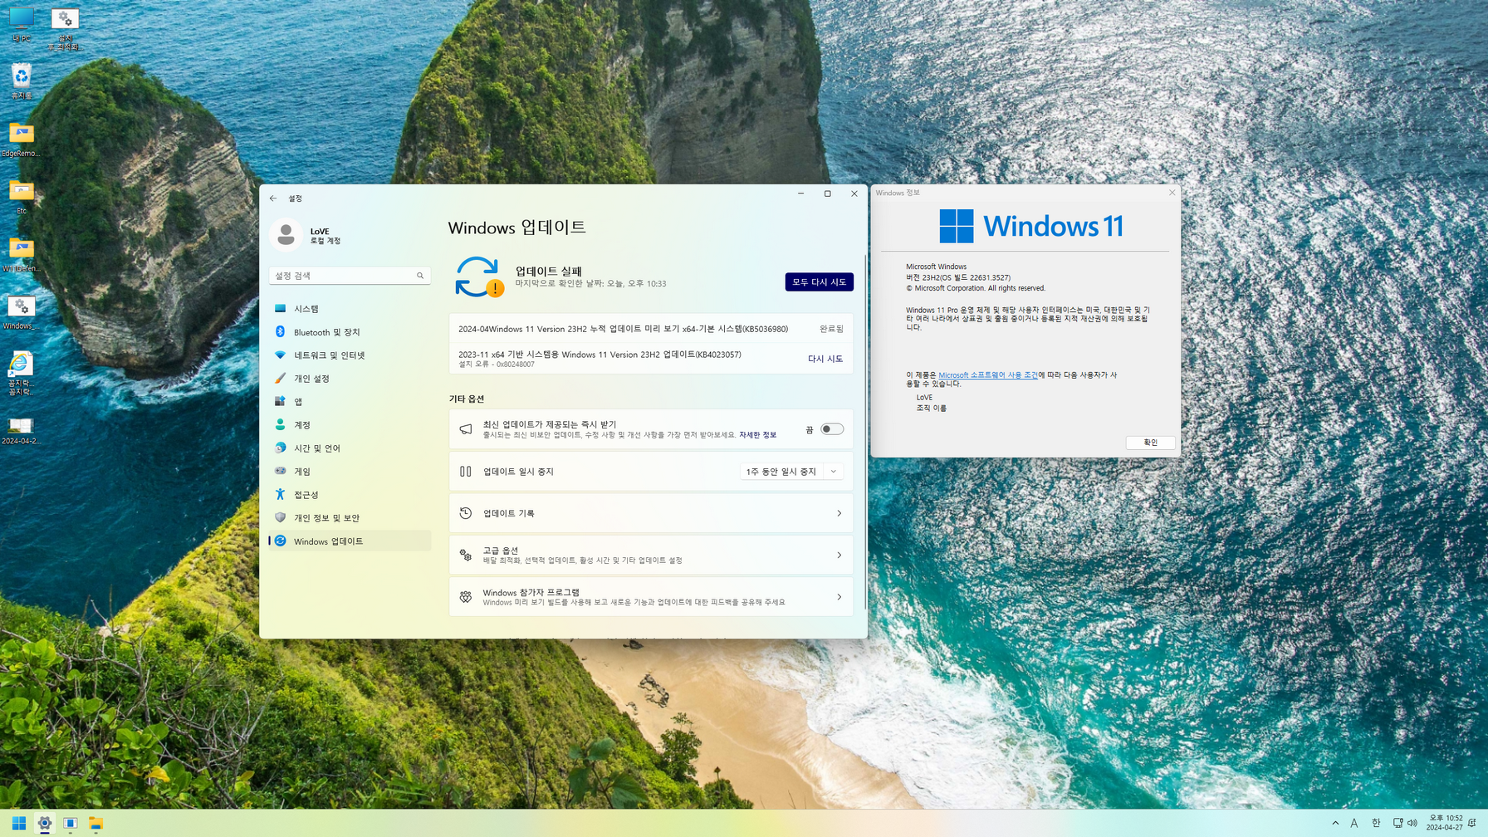1488x837 pixels.
Task: Click the megaphone icon for latest updates
Action: pos(466,429)
